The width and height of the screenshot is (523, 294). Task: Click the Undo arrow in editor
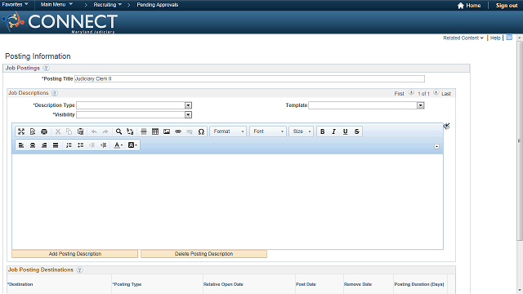(94, 131)
